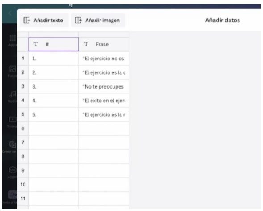Click the Añadir imagen button

[x=98, y=20]
